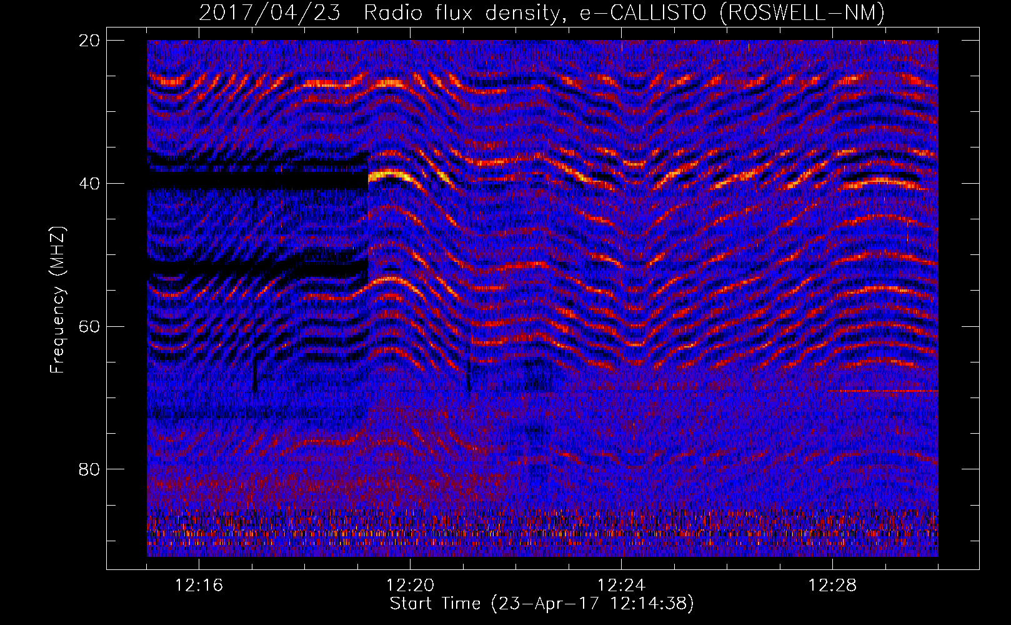Click the "Start Time (23-Apr-17 12:14:38)" label

pyautogui.click(x=542, y=604)
